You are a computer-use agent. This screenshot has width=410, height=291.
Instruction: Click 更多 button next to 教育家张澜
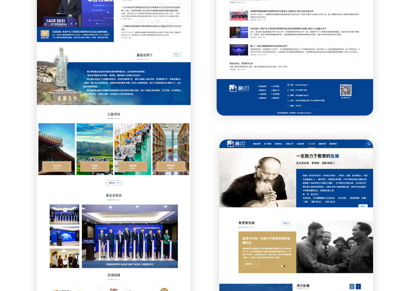286,223
